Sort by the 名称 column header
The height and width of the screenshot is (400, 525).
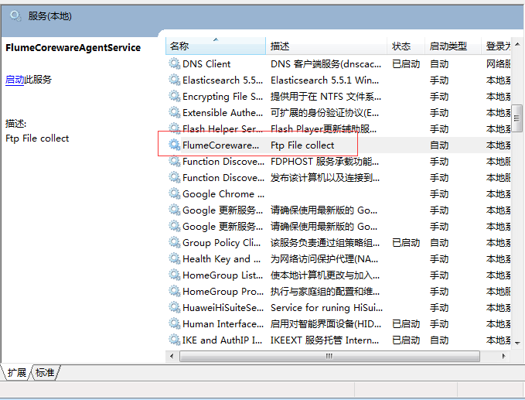tap(216, 46)
